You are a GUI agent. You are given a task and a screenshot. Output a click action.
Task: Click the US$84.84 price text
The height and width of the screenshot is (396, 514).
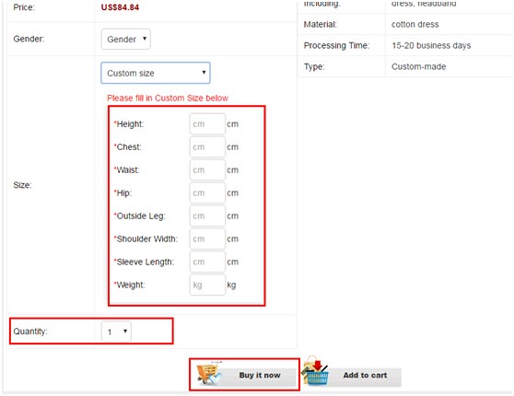coord(120,7)
